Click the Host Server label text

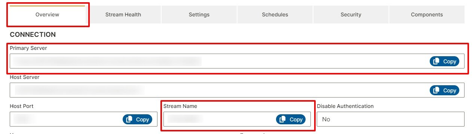25,77
